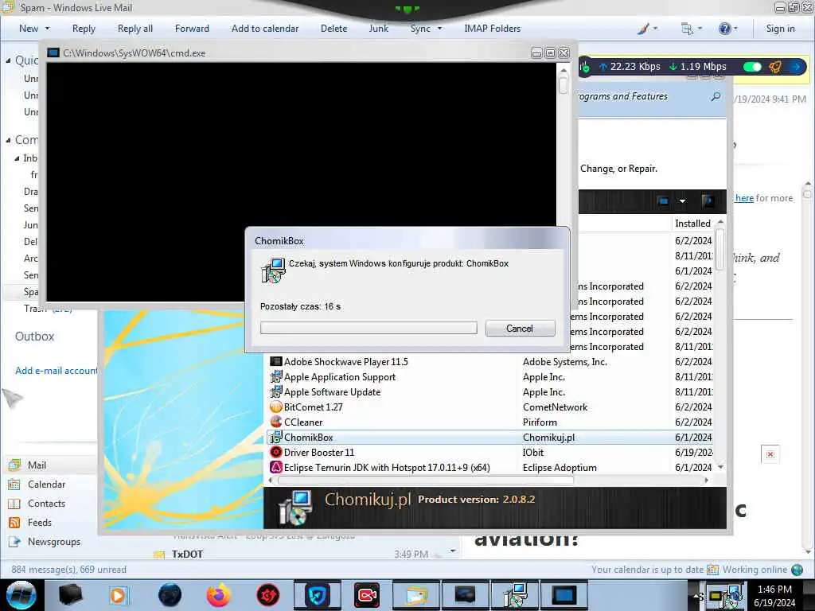Open the blue shield app in taskbar

tap(317, 595)
